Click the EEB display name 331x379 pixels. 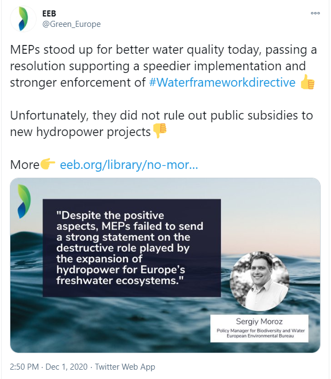[x=49, y=13]
